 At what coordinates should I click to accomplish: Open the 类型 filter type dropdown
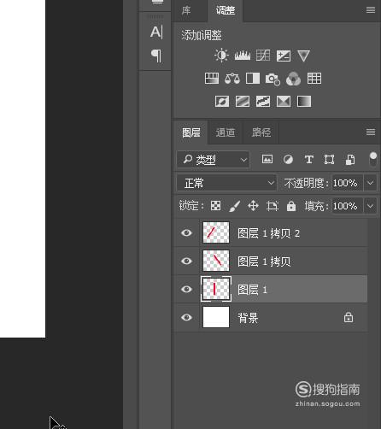214,160
